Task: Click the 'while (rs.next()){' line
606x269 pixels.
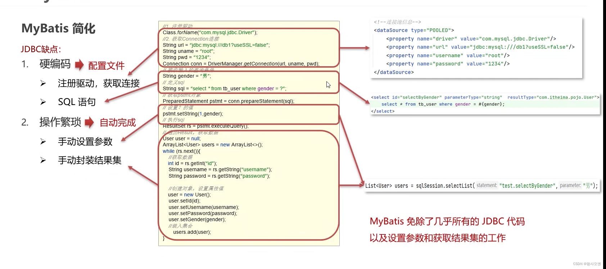Action: tap(181, 151)
